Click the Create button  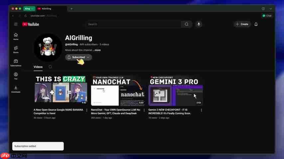(242, 24)
